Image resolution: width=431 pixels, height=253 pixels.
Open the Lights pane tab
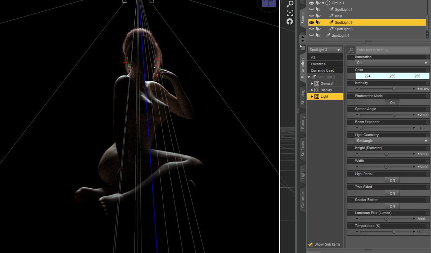[303, 174]
